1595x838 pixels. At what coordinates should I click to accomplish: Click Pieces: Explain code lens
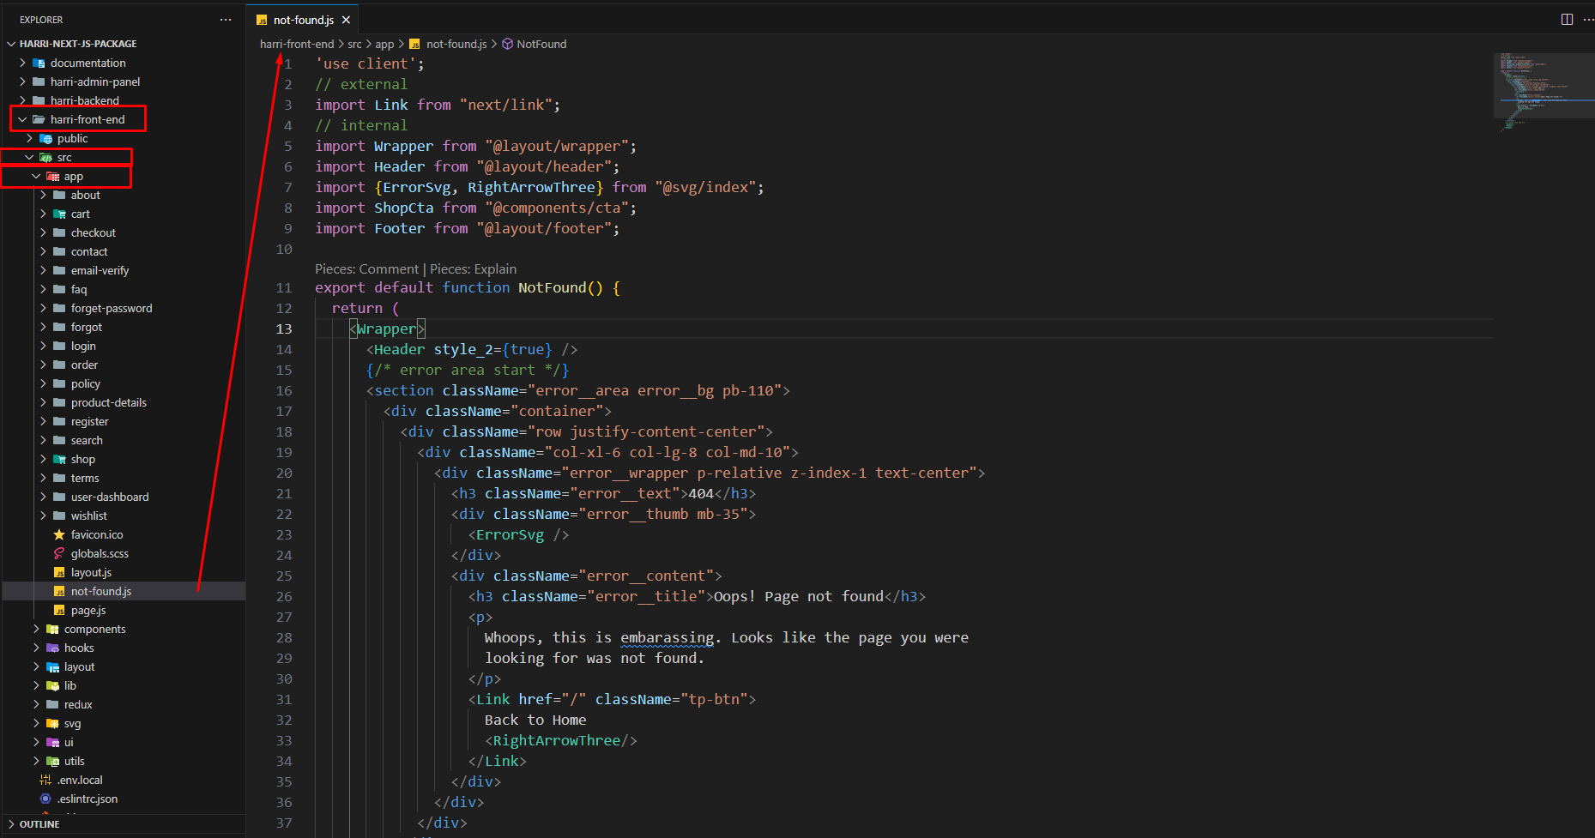[x=473, y=268]
